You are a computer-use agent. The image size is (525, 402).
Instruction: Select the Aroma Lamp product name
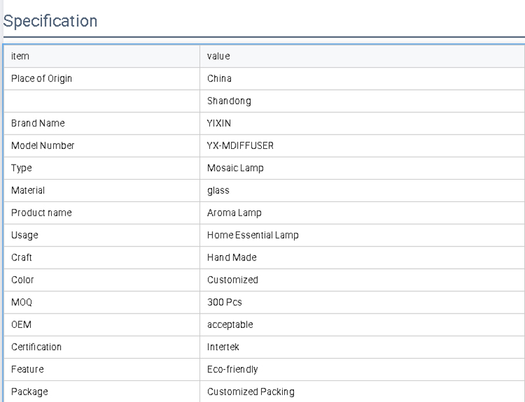tap(234, 212)
